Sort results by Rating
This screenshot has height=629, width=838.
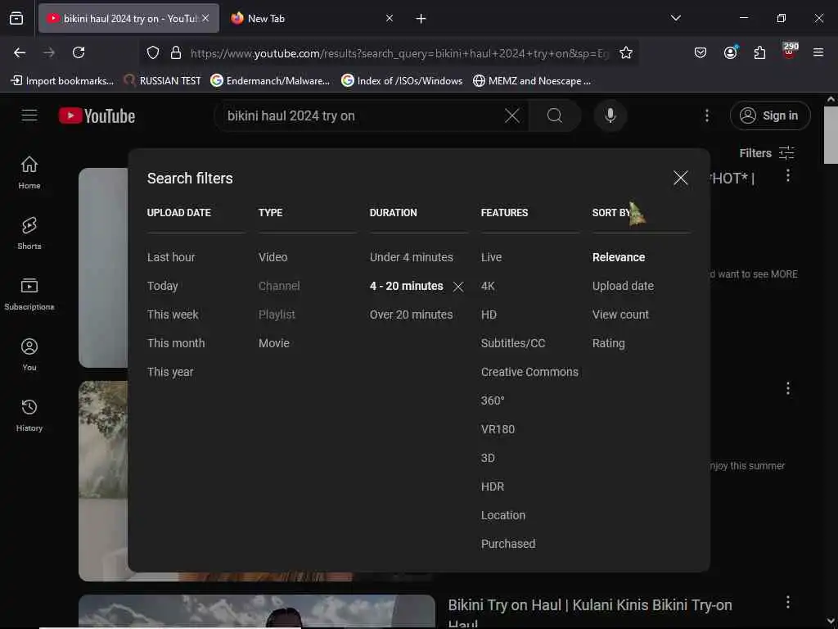coord(608,343)
